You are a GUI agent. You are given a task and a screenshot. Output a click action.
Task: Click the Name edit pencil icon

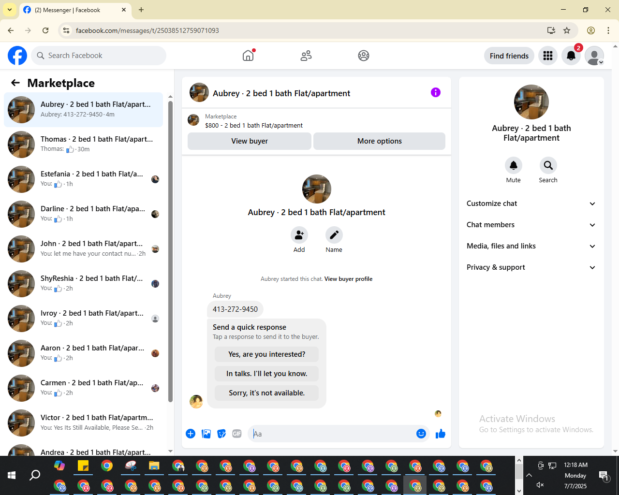coord(334,235)
